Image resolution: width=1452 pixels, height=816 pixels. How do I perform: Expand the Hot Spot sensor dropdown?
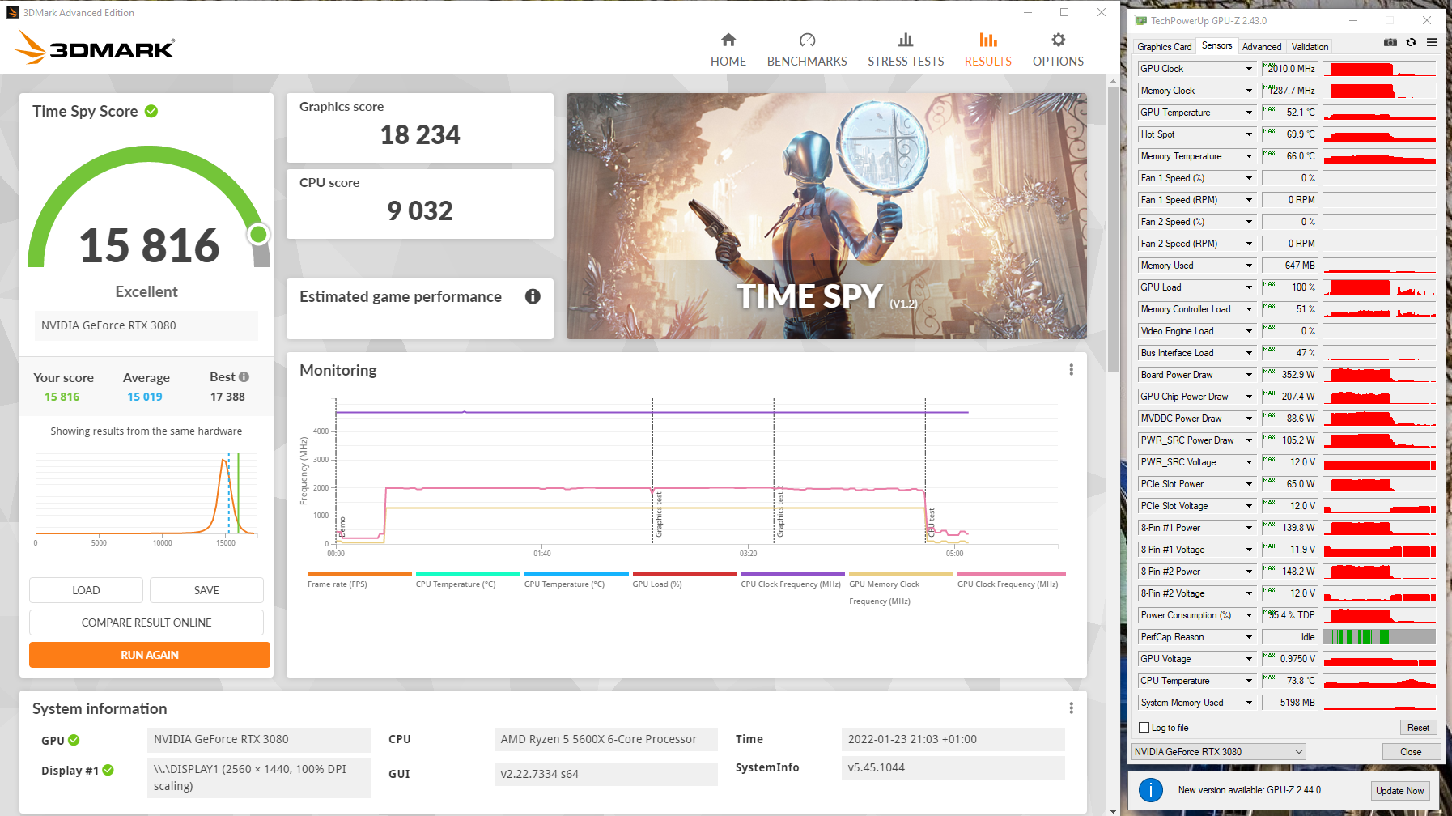1249,134
